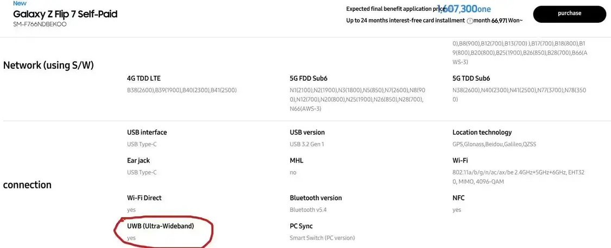Click the installment info circle icon

point(470,21)
